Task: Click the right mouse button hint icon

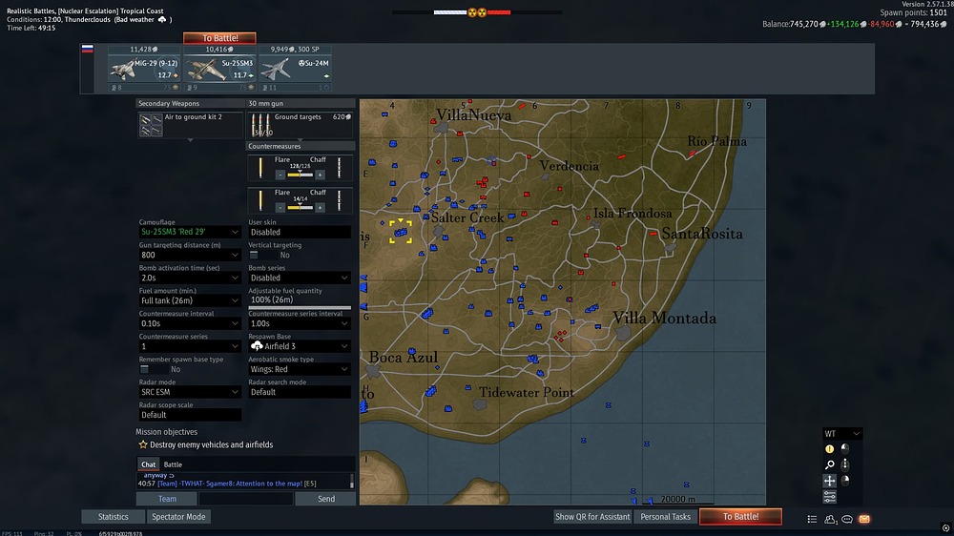Action: coord(845,480)
